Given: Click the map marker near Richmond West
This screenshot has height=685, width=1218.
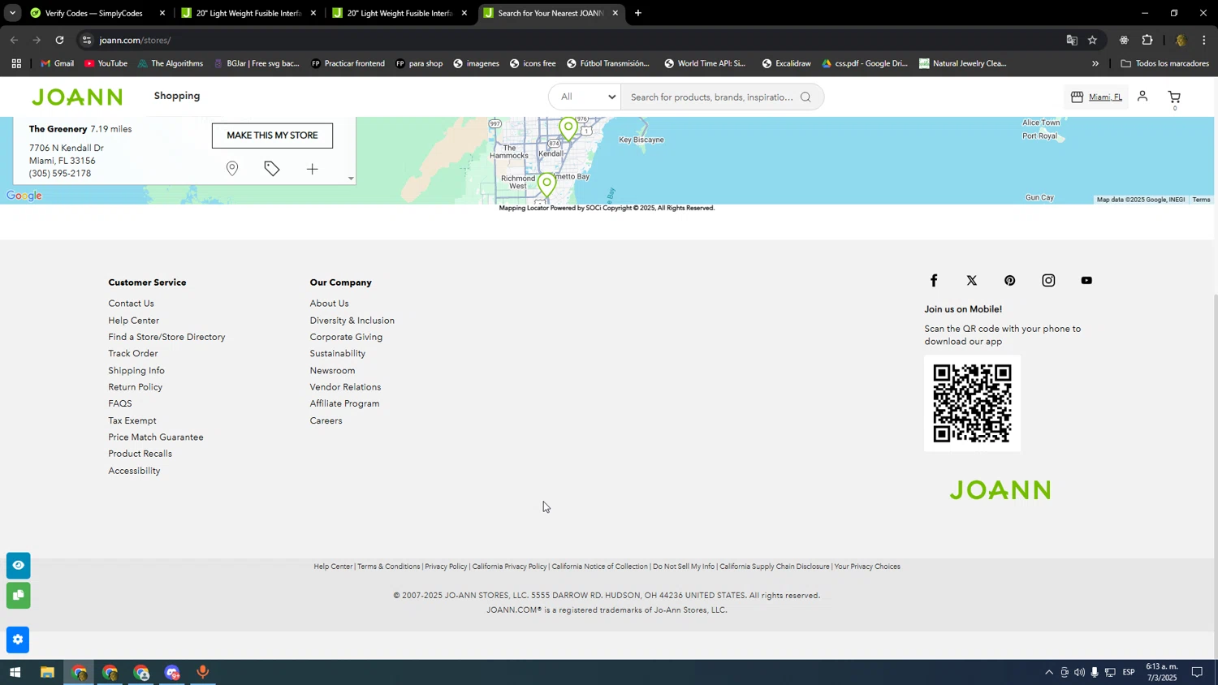Looking at the screenshot, I should coord(547,186).
